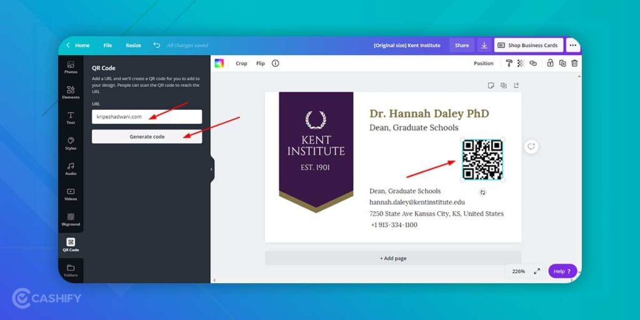Click the 'All changes saved' status text
Screen dimensions: 640x320
click(x=187, y=45)
